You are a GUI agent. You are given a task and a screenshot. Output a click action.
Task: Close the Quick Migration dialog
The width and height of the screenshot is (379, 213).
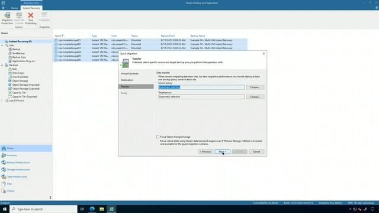coord(264,53)
